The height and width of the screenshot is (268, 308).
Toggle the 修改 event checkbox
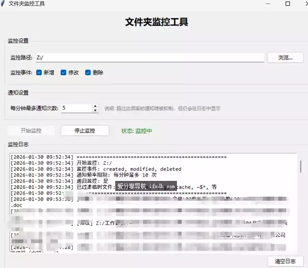63,73
